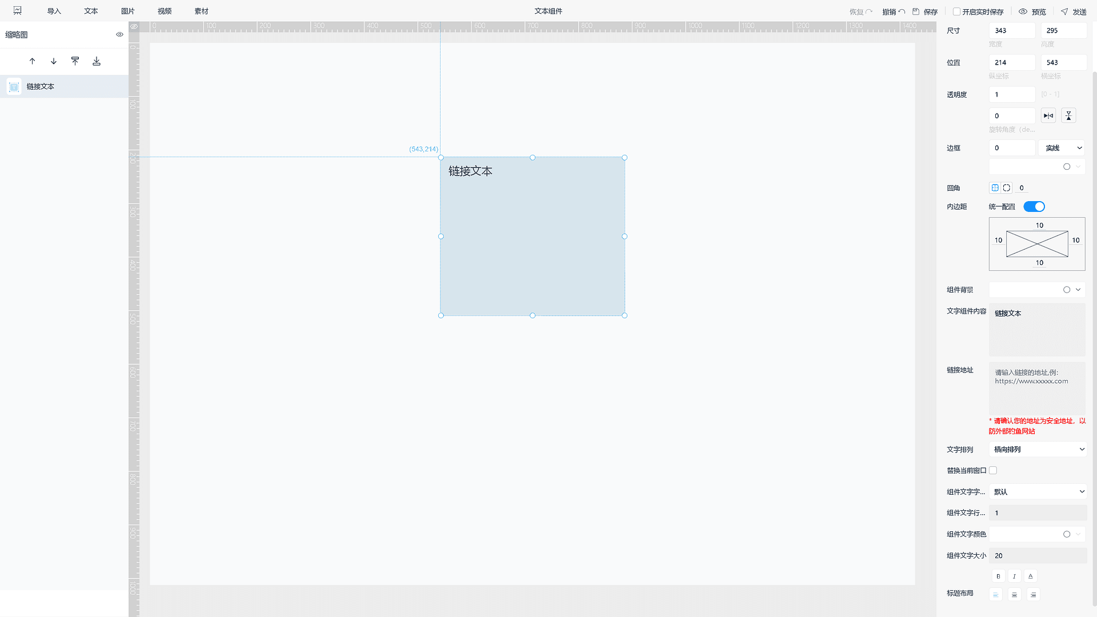Click the height field showing 295

pos(1063,31)
